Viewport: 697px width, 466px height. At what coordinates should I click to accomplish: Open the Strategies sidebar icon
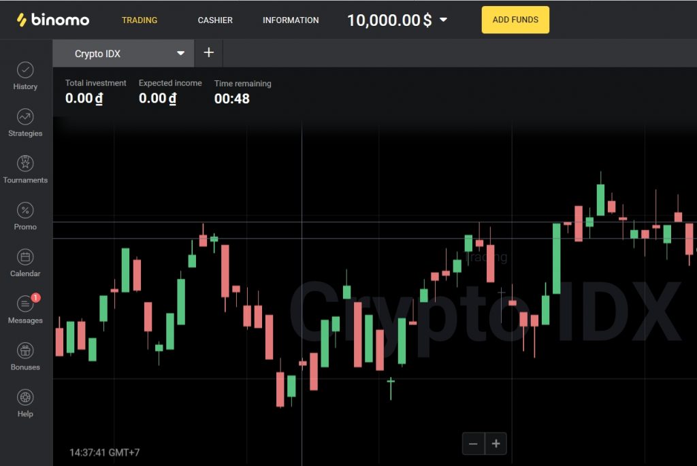[x=25, y=117]
